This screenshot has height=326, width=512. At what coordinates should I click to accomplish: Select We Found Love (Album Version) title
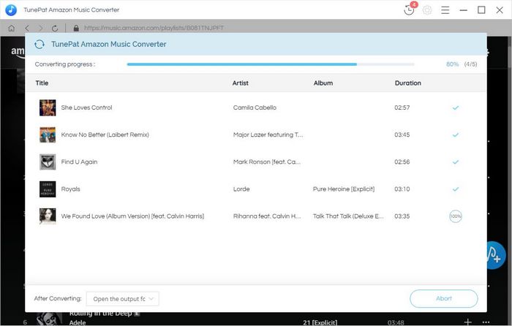pyautogui.click(x=132, y=216)
